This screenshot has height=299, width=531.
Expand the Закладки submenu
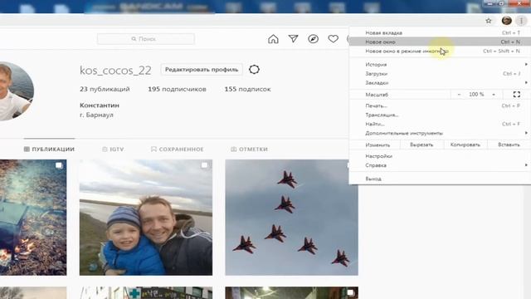click(x=440, y=83)
